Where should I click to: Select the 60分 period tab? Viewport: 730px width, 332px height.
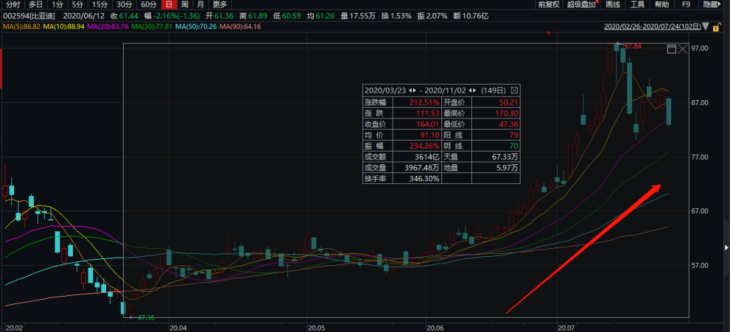click(148, 5)
